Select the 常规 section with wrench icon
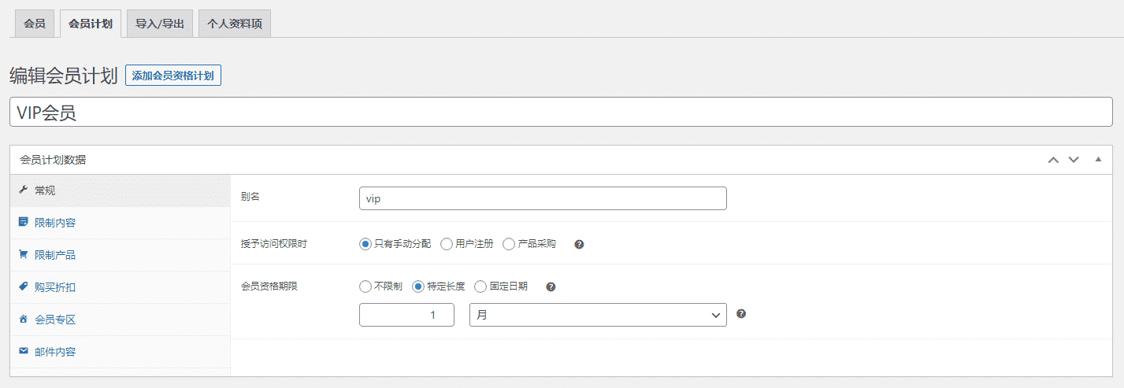Viewport: 1124px width, 388px height. click(120, 190)
